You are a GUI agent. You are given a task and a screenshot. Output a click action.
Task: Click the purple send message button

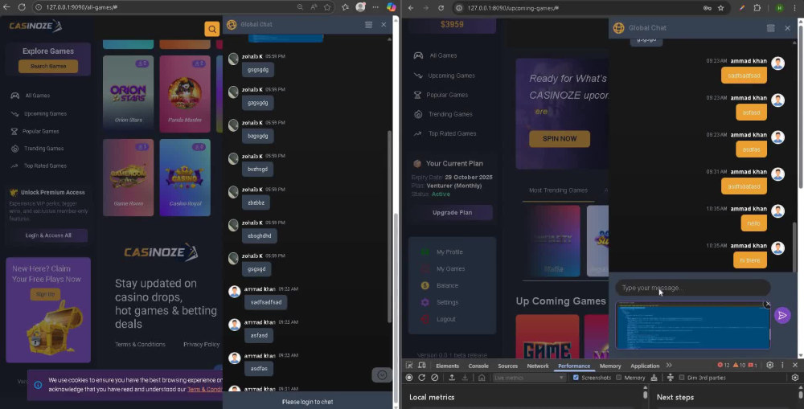[782, 315]
